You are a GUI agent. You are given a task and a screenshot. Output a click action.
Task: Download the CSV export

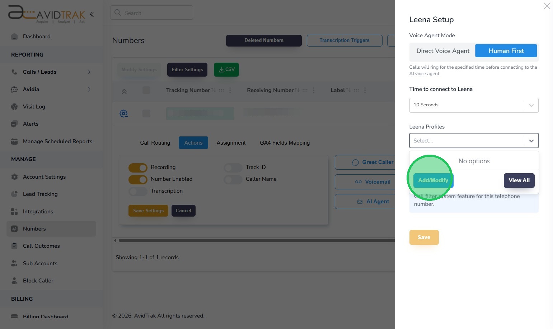[x=226, y=69]
